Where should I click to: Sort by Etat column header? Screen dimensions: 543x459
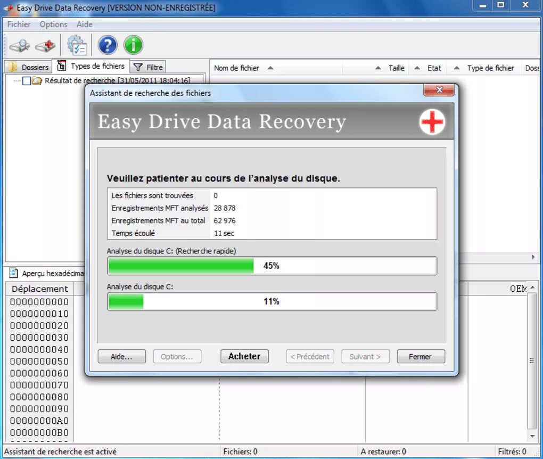coord(429,68)
